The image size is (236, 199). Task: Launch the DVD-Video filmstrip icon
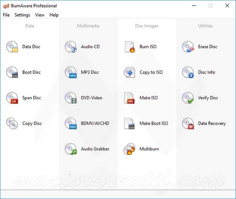pos(71,98)
